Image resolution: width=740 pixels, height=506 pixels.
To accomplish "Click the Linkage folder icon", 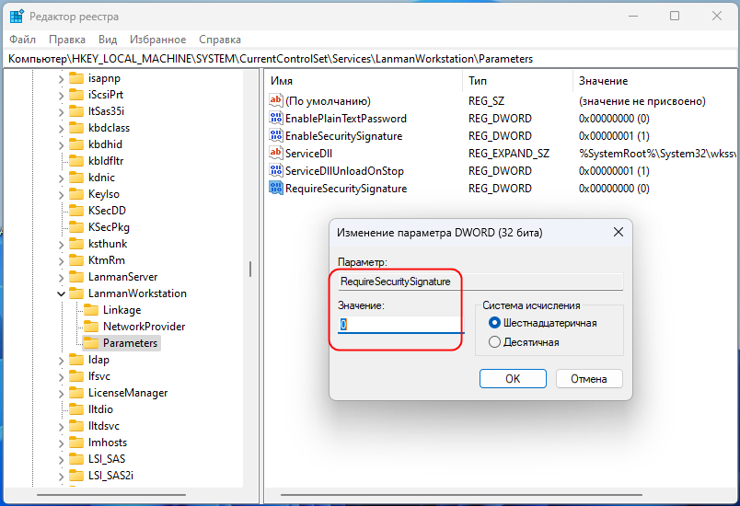I will pyautogui.click(x=90, y=310).
